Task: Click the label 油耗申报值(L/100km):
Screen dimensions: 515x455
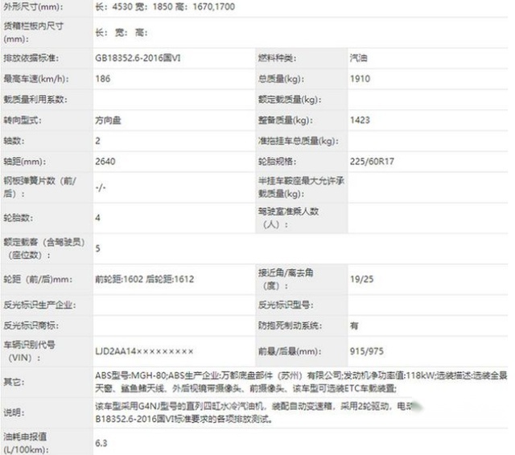Action: pos(26,443)
